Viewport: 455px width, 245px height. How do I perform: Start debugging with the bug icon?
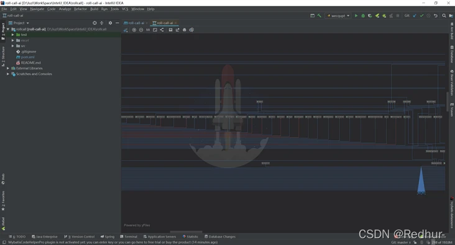pyautogui.click(x=363, y=16)
